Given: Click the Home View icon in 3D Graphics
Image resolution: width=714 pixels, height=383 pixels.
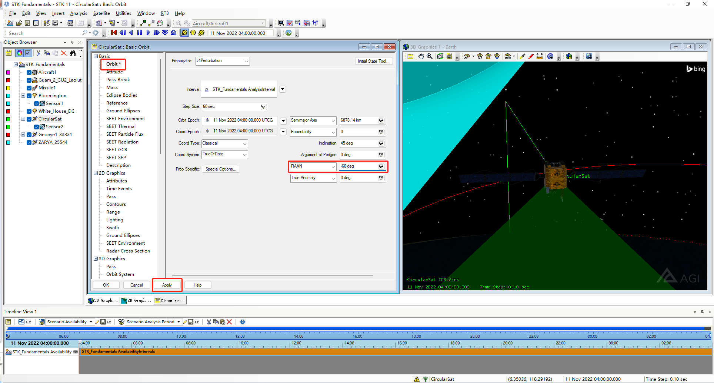Looking at the screenshot, I should point(479,56).
